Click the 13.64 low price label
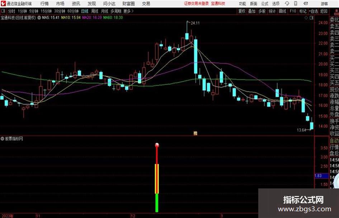Image resolution: width=339 pixels, height=218 pixels. click(x=301, y=130)
